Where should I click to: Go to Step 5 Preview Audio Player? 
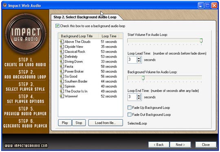click(25, 111)
